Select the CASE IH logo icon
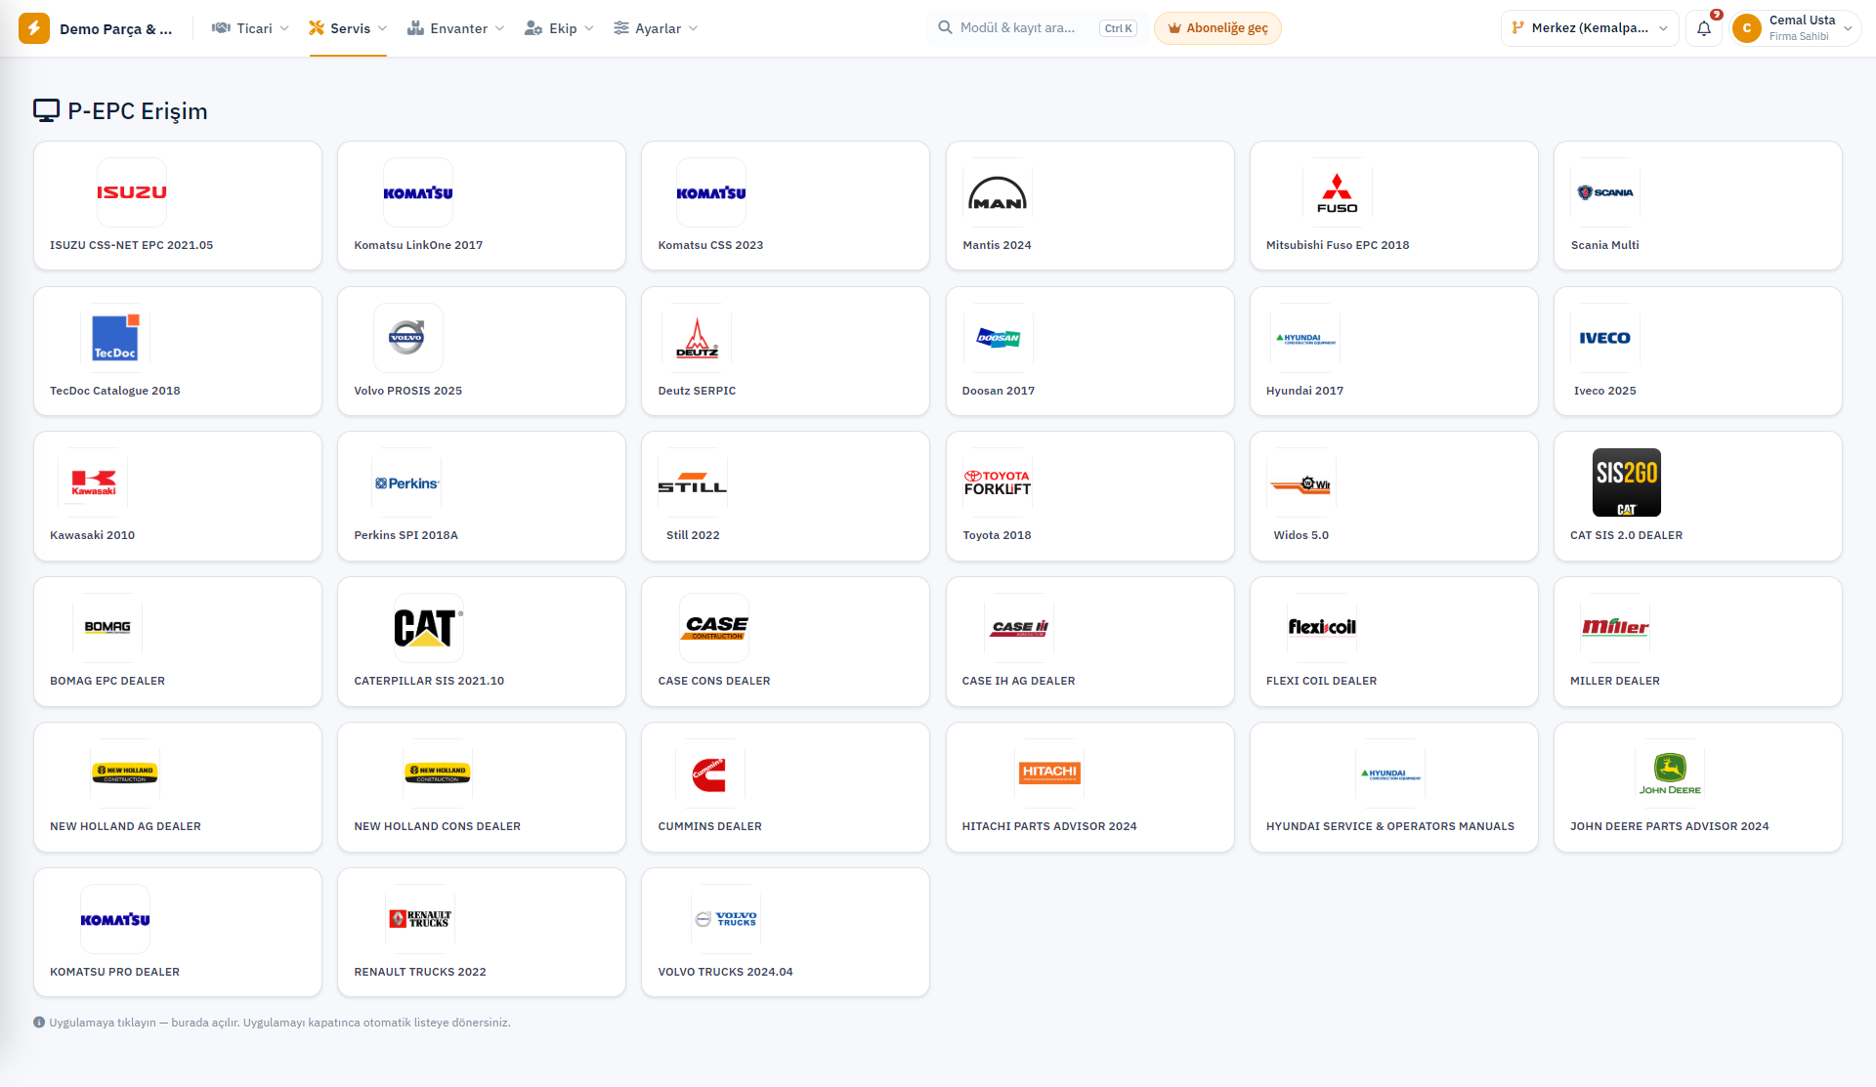 point(1019,628)
